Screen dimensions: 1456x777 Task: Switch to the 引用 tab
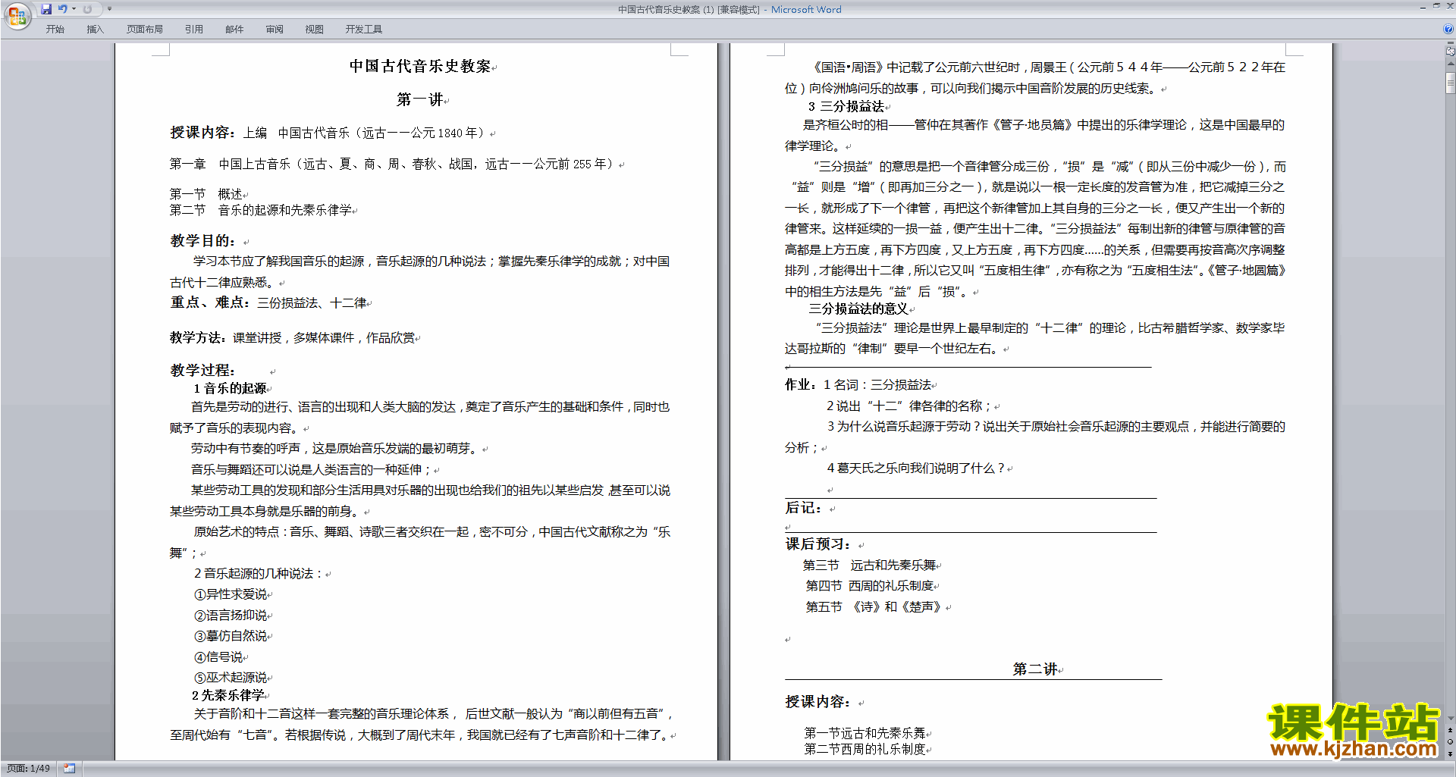193,30
